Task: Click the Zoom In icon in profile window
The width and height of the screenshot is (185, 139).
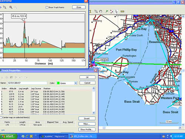Action: (11, 7)
